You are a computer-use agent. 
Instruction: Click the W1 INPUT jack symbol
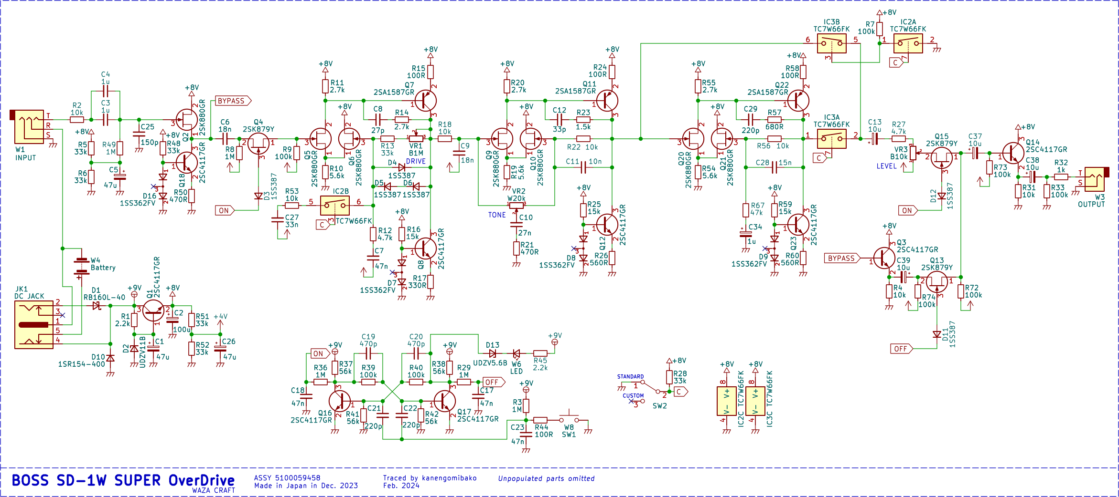[x=29, y=127]
